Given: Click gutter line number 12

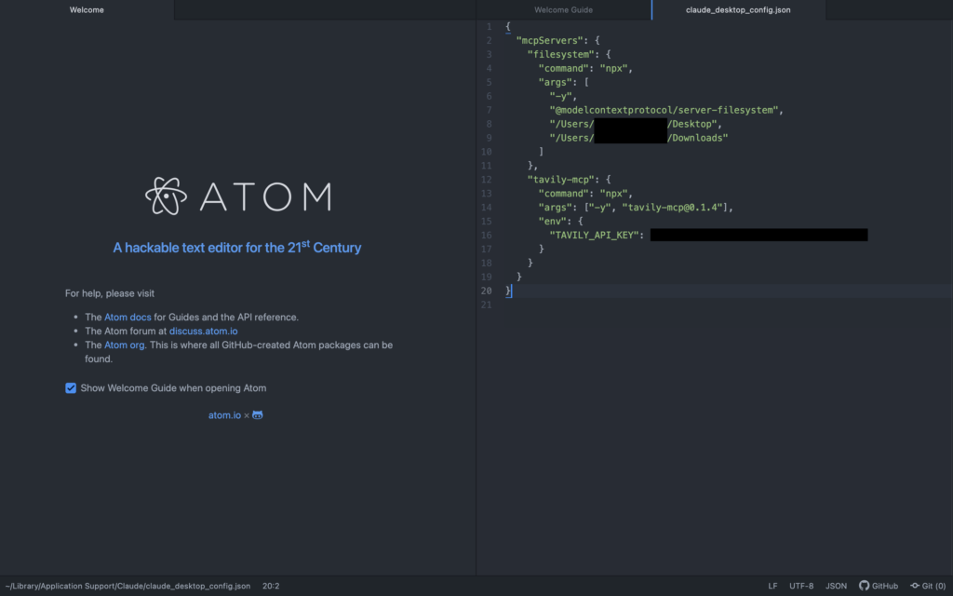Looking at the screenshot, I should (486, 180).
